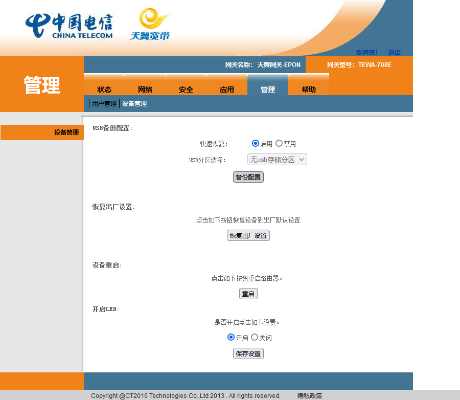
Task: Turn LED on with 开启 radio
Action: (x=231, y=338)
